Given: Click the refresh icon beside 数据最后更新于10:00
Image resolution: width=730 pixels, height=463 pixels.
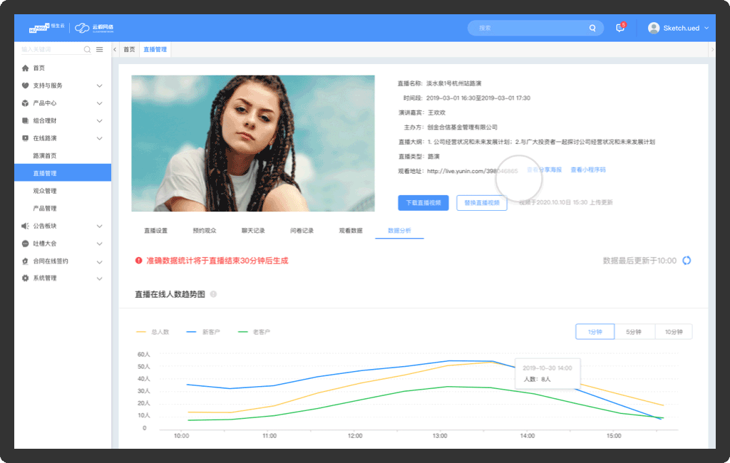Looking at the screenshot, I should [687, 261].
